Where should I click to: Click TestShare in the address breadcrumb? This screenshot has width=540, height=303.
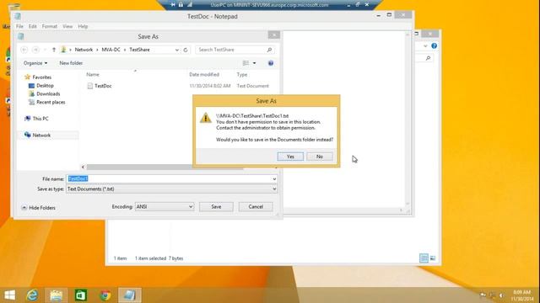[x=139, y=50]
